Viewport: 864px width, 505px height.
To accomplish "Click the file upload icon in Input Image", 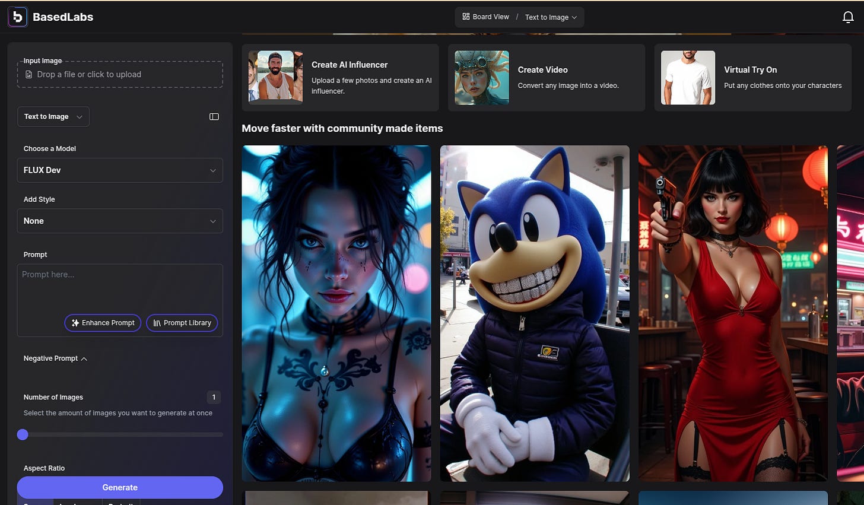I will [28, 74].
